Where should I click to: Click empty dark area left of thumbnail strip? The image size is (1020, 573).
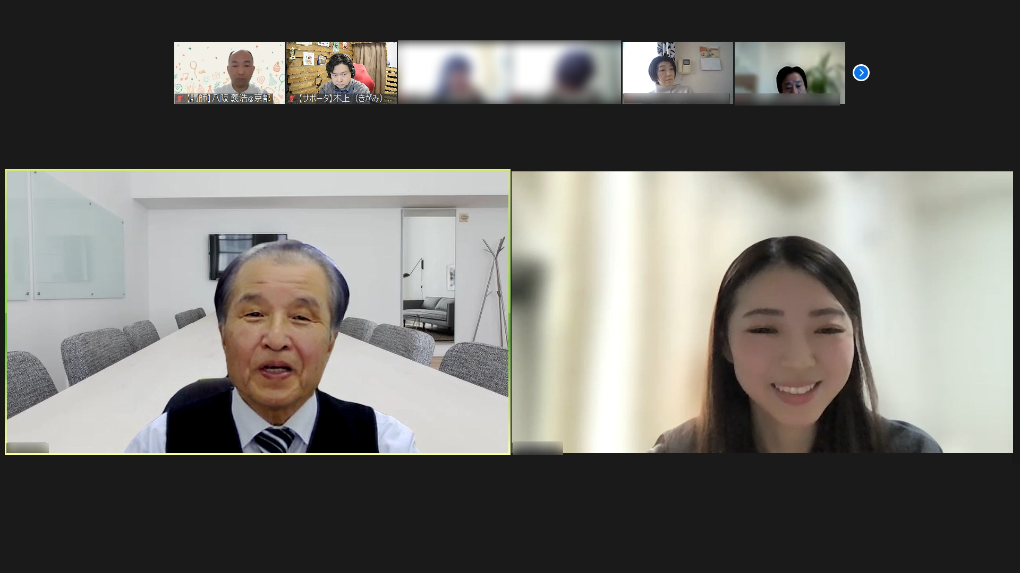pos(85,73)
